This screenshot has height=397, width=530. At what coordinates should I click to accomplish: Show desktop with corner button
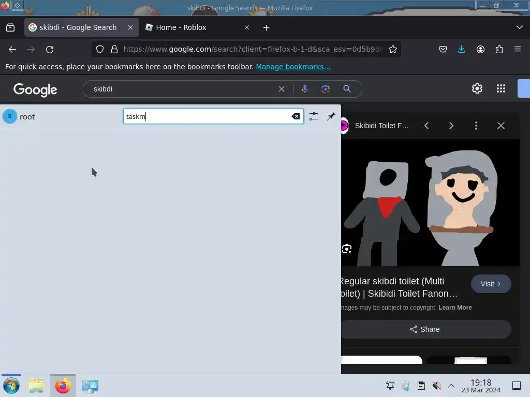517,386
